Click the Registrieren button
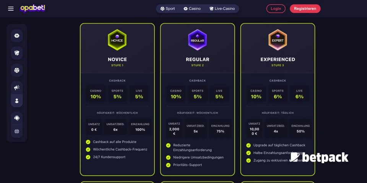The width and height of the screenshot is (367, 183). pyautogui.click(x=305, y=9)
